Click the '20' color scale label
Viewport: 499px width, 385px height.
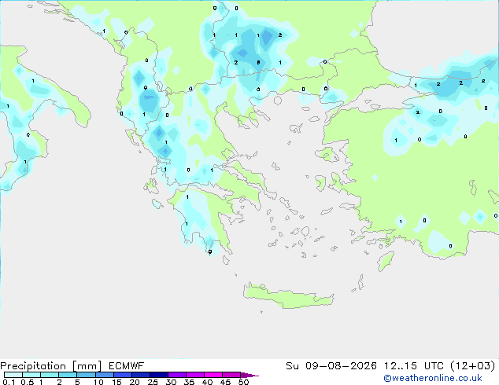click(x=135, y=382)
